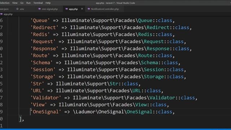Click the 'OneSignal' string key
Screen dimensions: 231x130
pos(46,112)
